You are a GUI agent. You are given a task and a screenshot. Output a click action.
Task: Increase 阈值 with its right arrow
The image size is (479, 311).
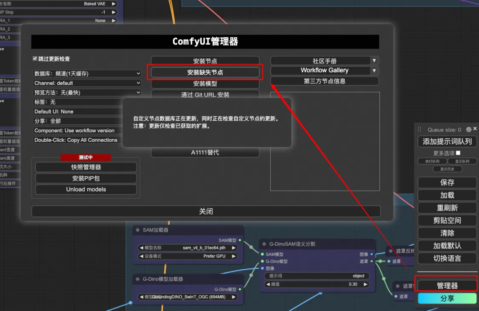click(365, 284)
